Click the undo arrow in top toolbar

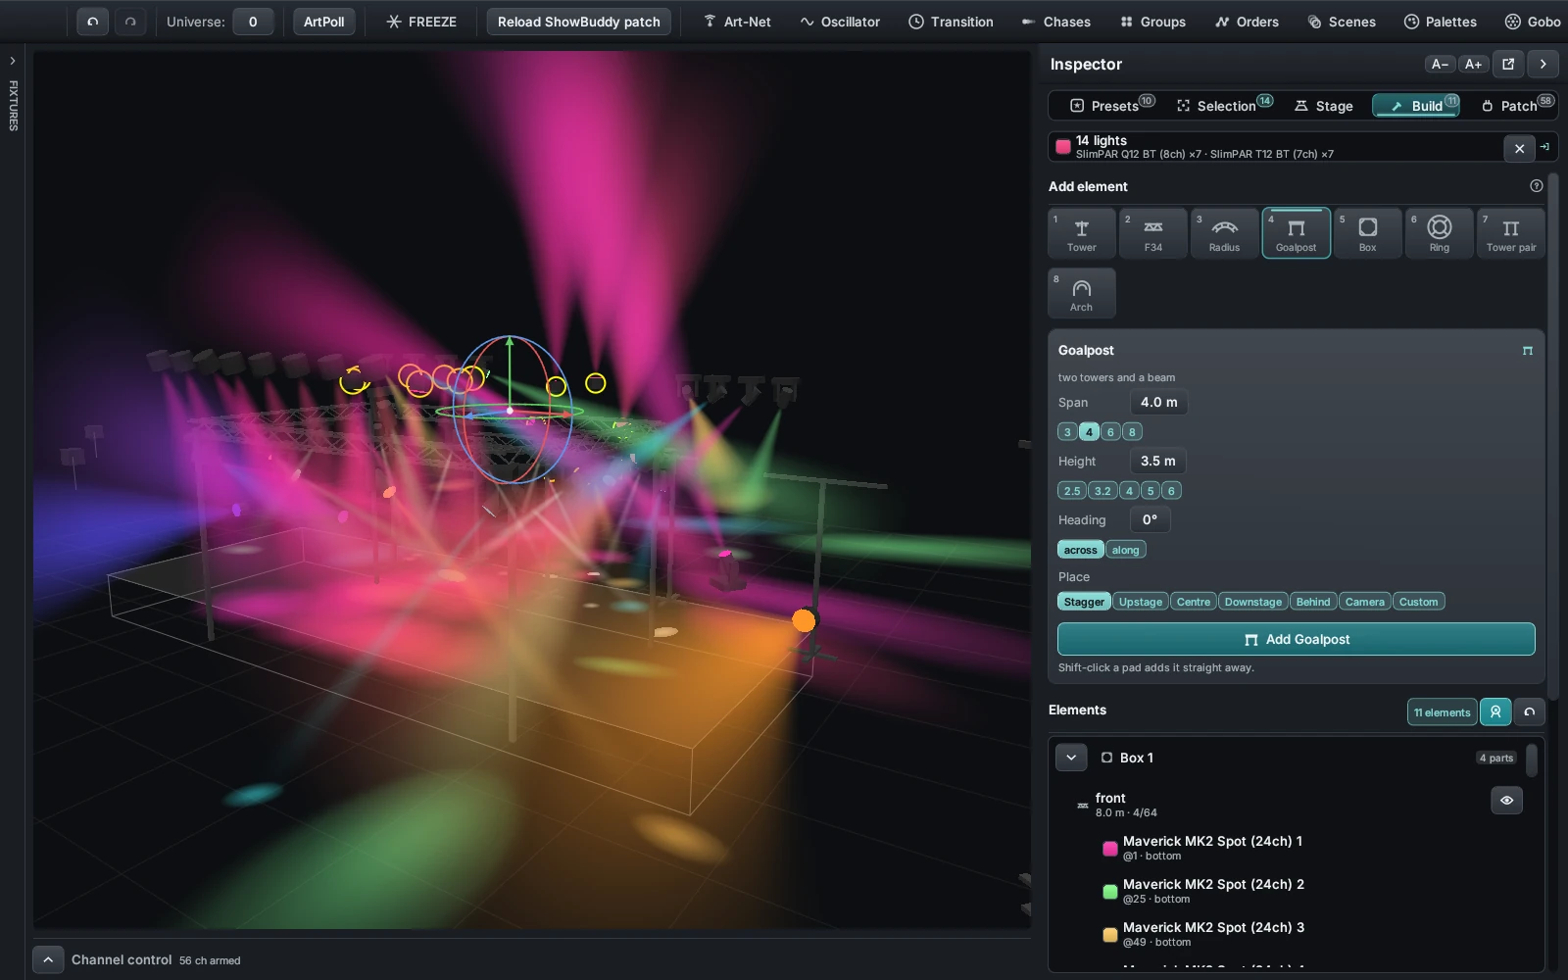(x=93, y=22)
